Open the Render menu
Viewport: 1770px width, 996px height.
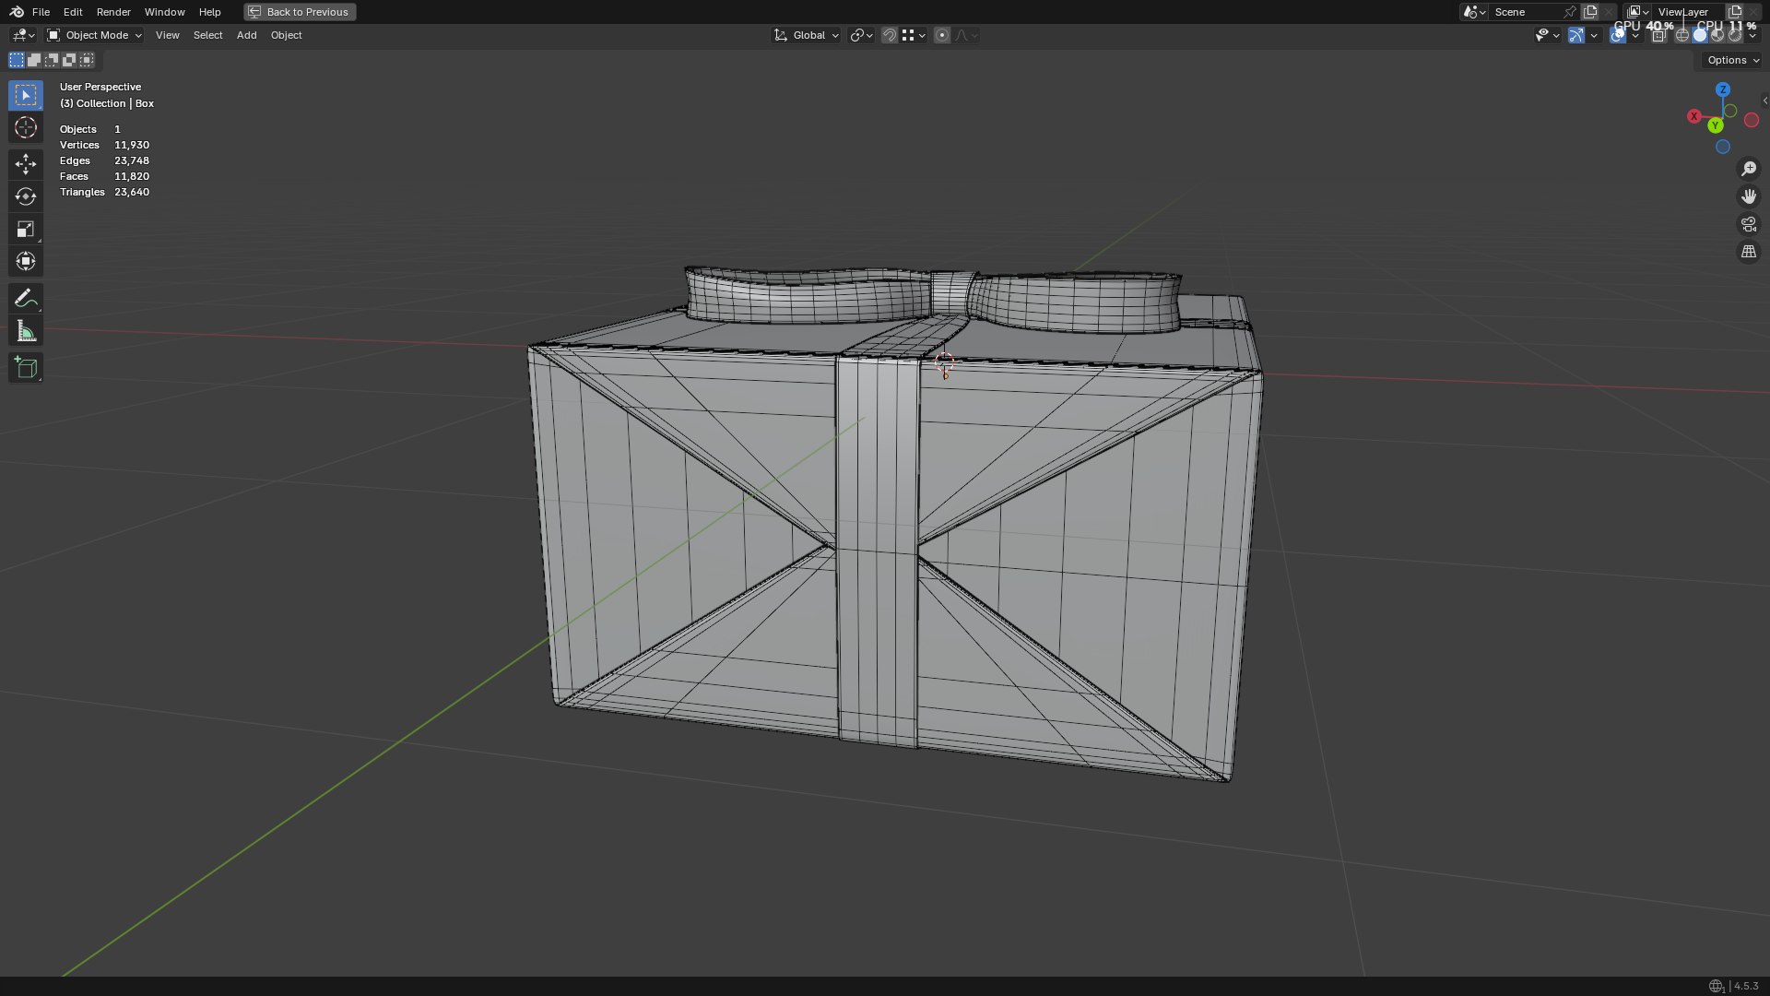113,12
